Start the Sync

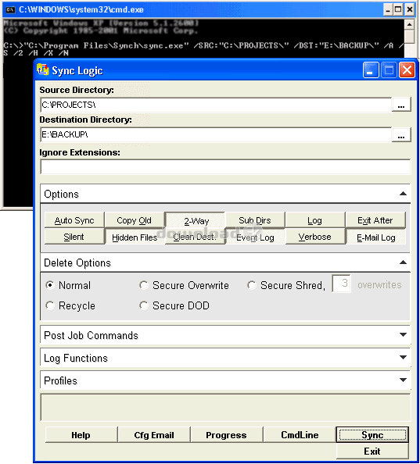coord(372,434)
